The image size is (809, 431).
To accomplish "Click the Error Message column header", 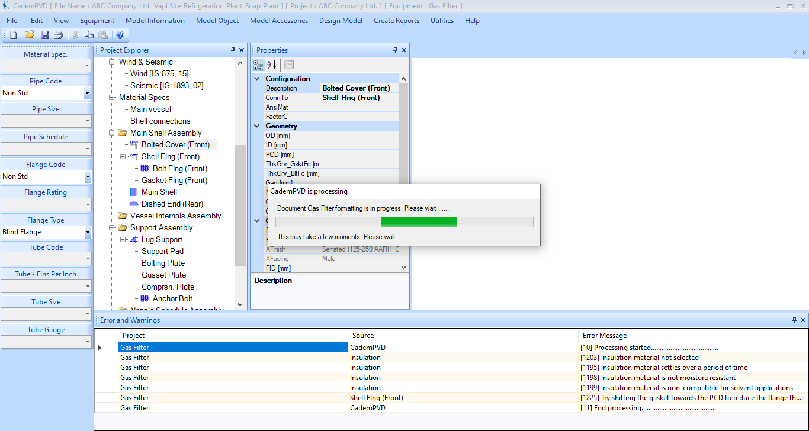I will click(693, 336).
